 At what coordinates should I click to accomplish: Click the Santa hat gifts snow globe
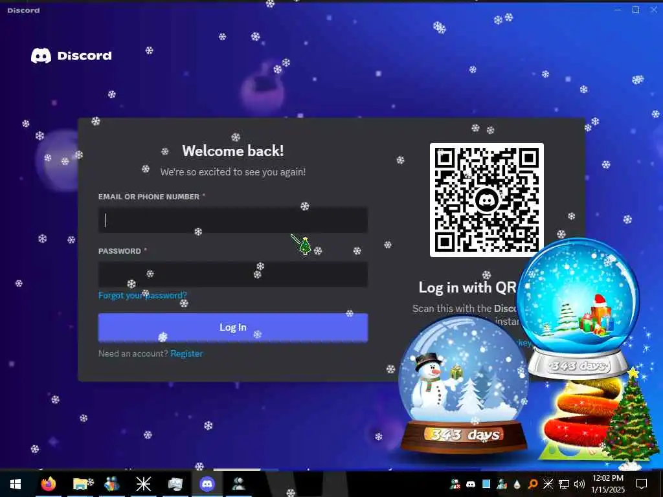pyautogui.click(x=578, y=307)
